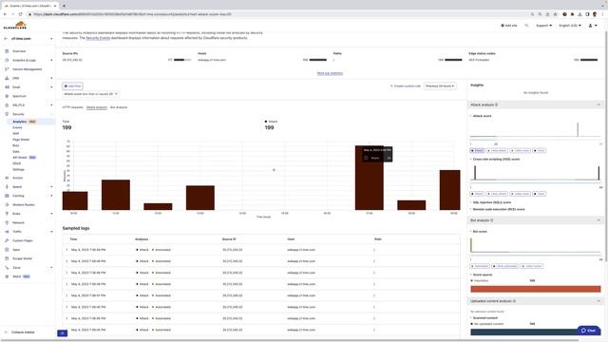Toggle the Attack chip under Attack score
This screenshot has height=342, width=608.
[477, 150]
